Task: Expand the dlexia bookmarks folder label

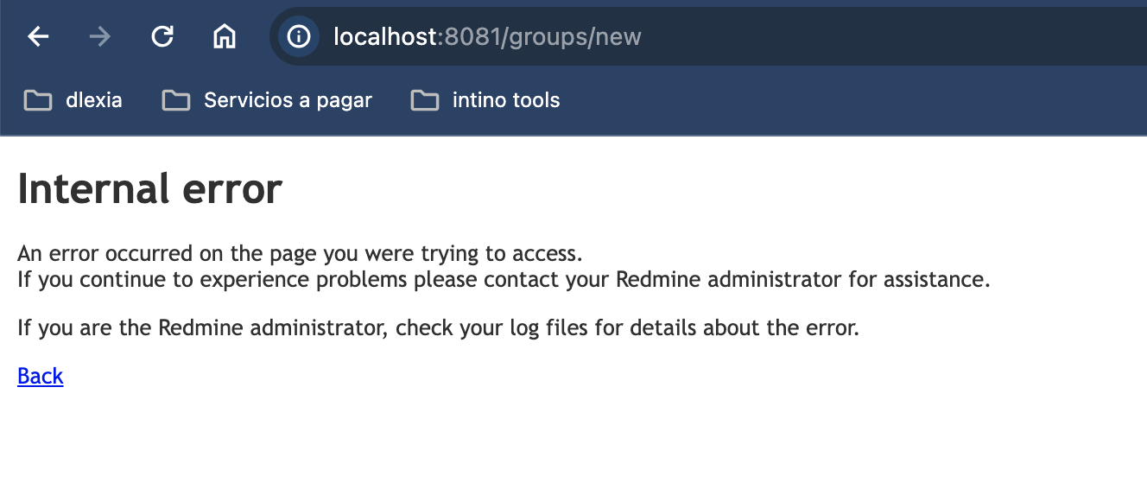Action: click(94, 100)
